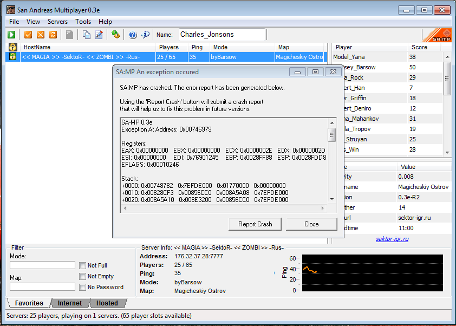Click the padlock column header icon
456x326 pixels.
point(12,47)
